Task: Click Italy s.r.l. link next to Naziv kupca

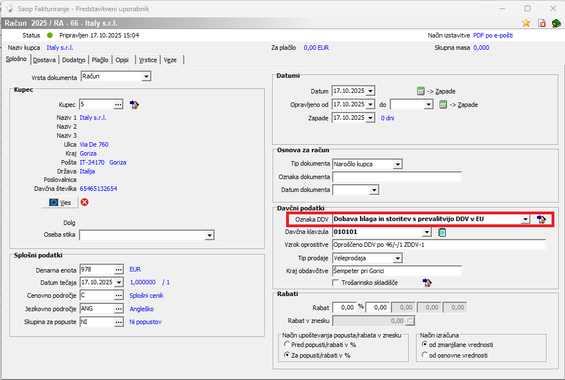Action: 60,48
